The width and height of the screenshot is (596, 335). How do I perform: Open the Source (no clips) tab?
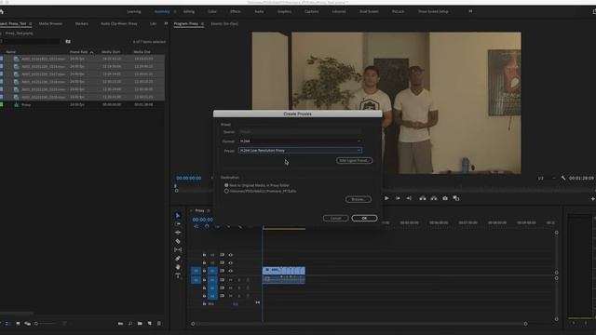[x=224, y=23]
